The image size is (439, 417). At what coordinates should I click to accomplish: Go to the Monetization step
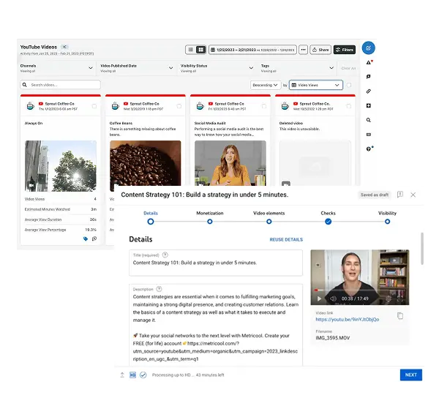(210, 217)
